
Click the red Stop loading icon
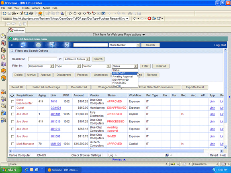click(149, 18)
